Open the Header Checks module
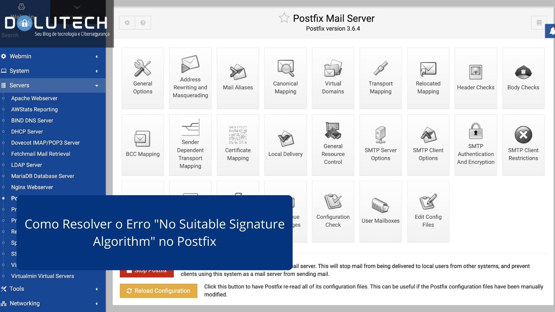 (x=476, y=78)
